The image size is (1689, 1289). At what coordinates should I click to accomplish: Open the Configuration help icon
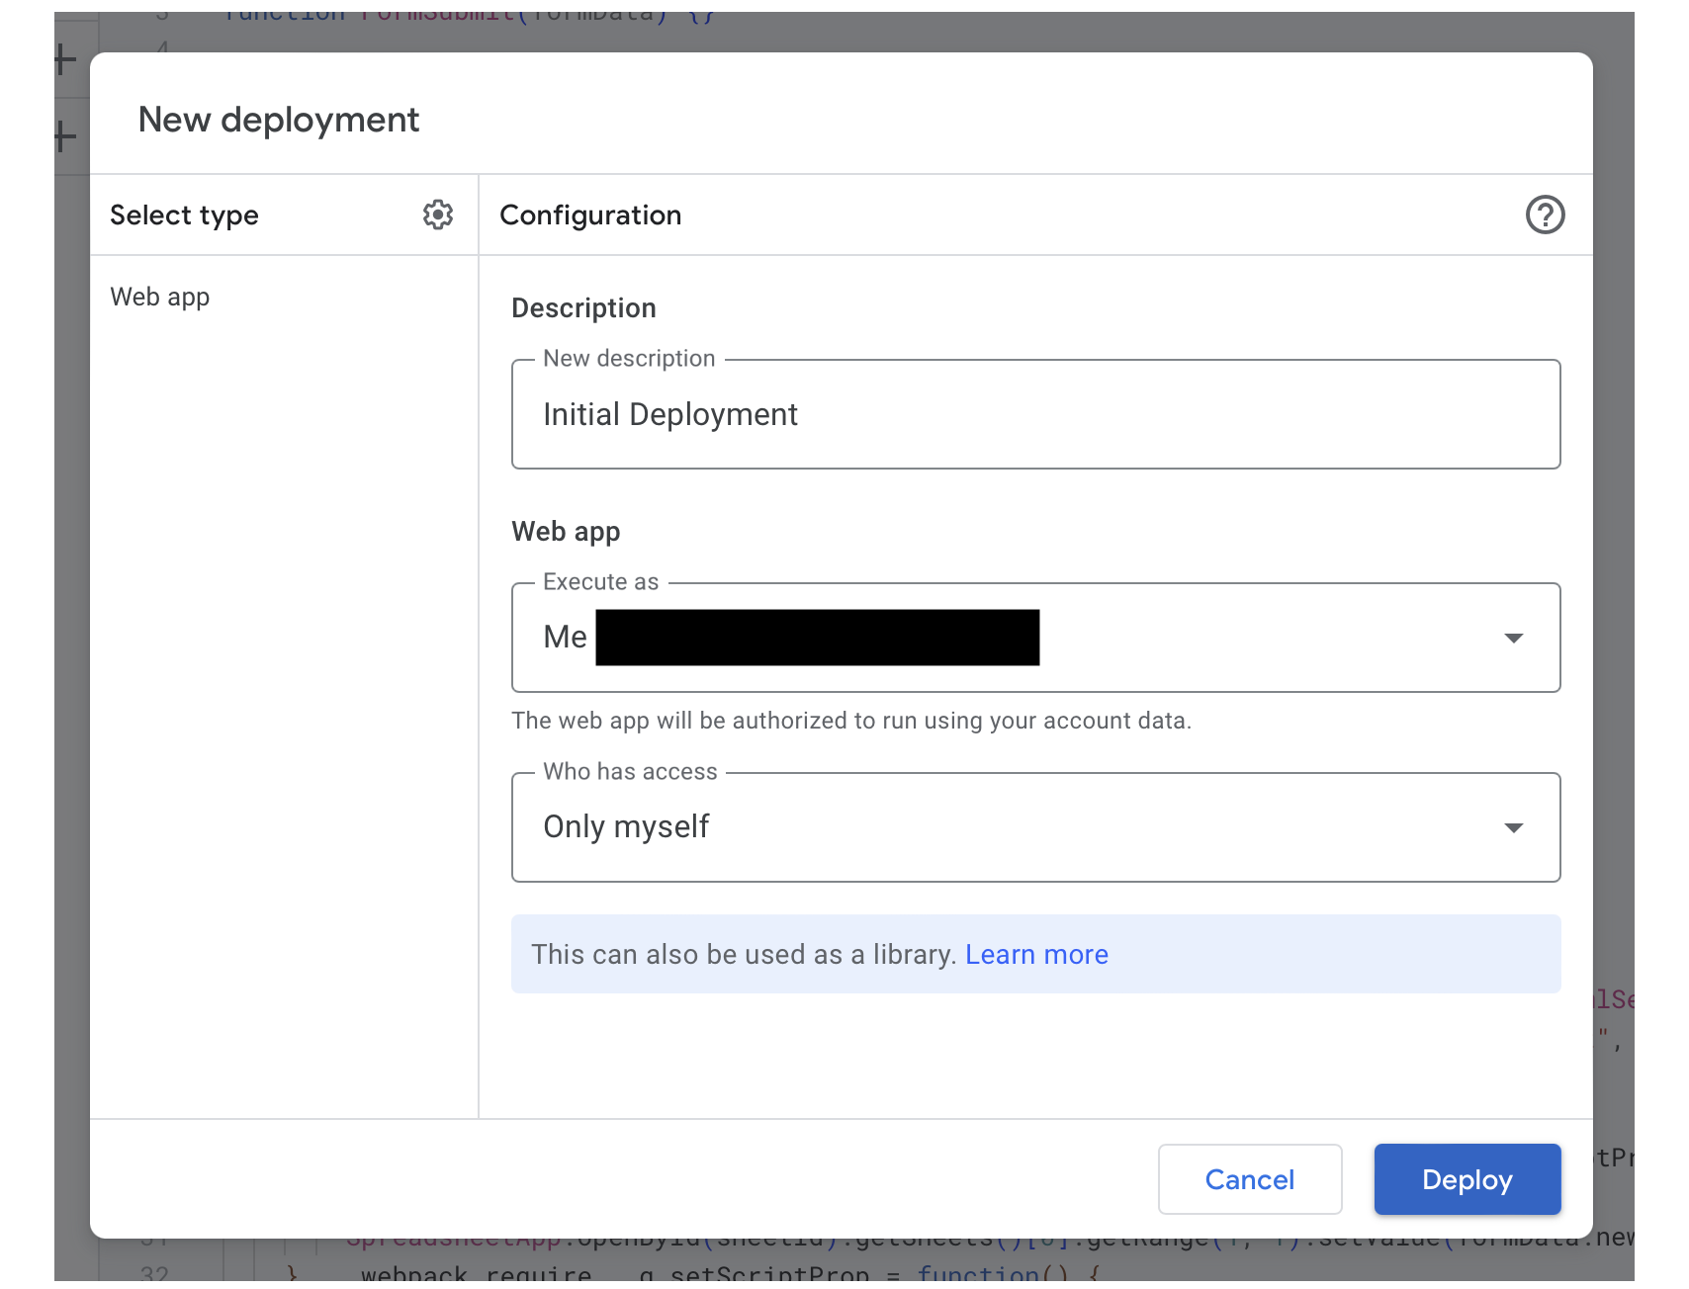click(1545, 215)
